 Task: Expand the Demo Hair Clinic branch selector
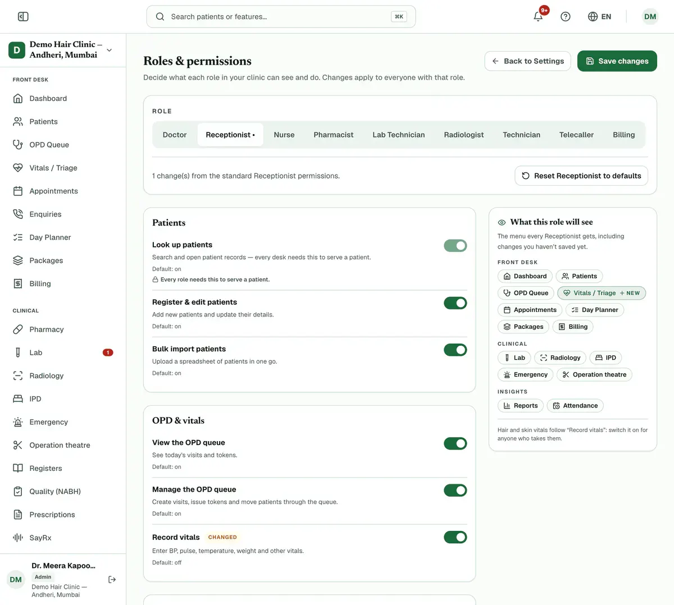[x=63, y=50]
